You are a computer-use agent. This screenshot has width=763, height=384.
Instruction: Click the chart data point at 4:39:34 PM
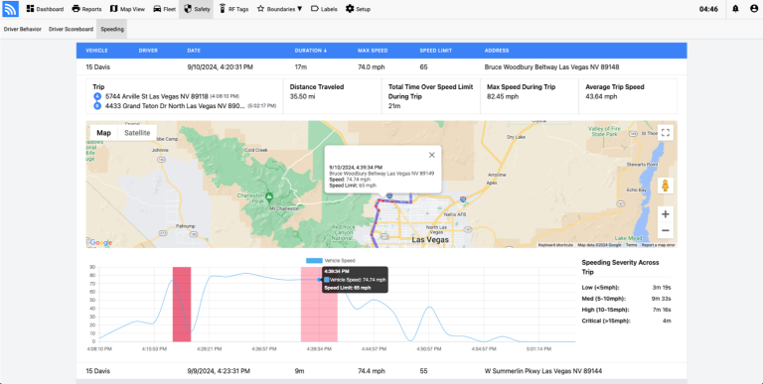(319, 280)
